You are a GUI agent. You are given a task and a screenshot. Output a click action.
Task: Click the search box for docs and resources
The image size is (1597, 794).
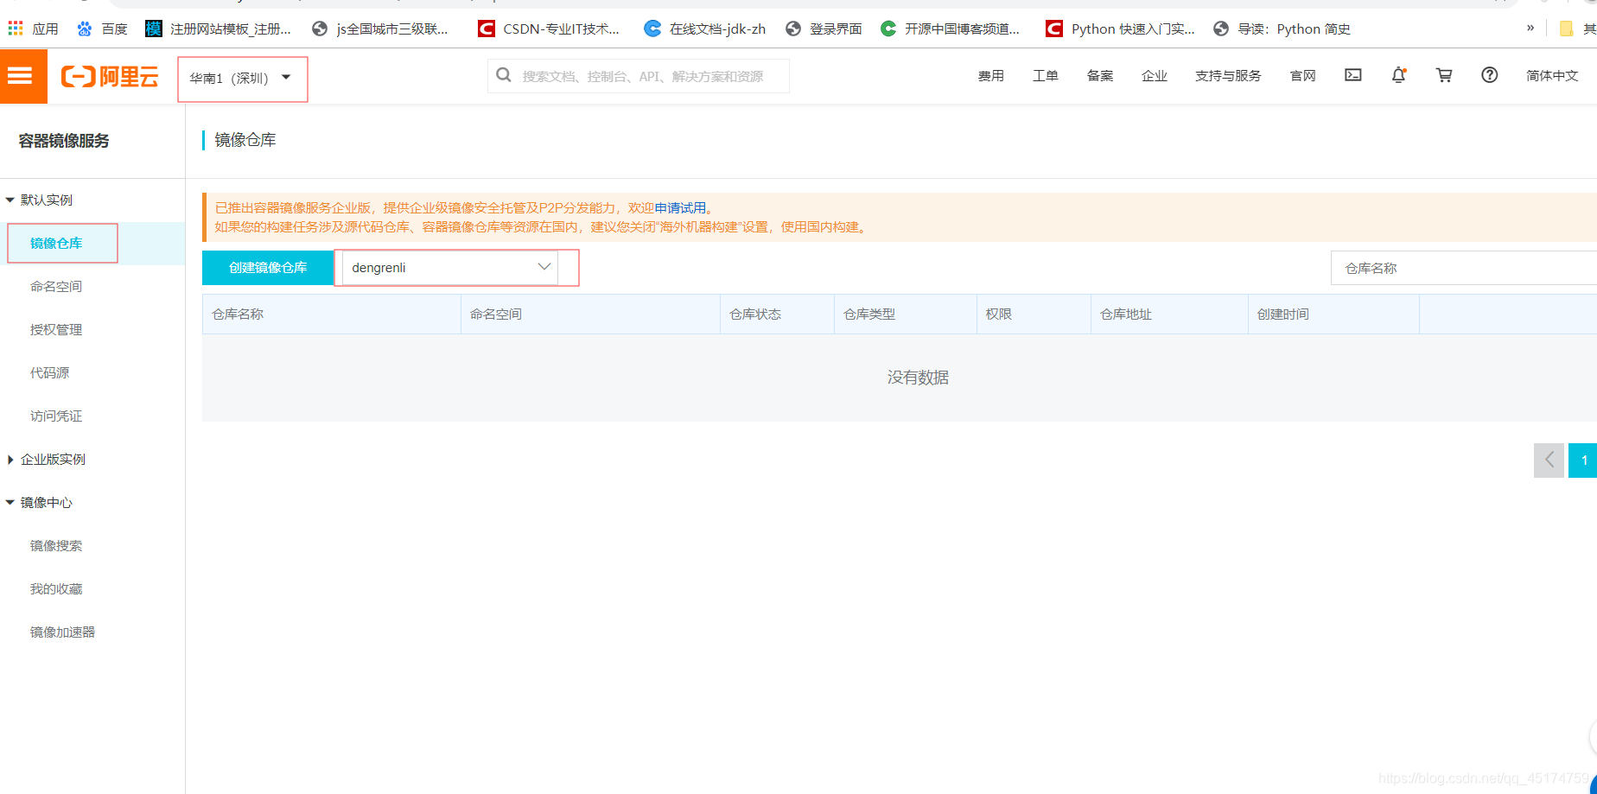(639, 76)
